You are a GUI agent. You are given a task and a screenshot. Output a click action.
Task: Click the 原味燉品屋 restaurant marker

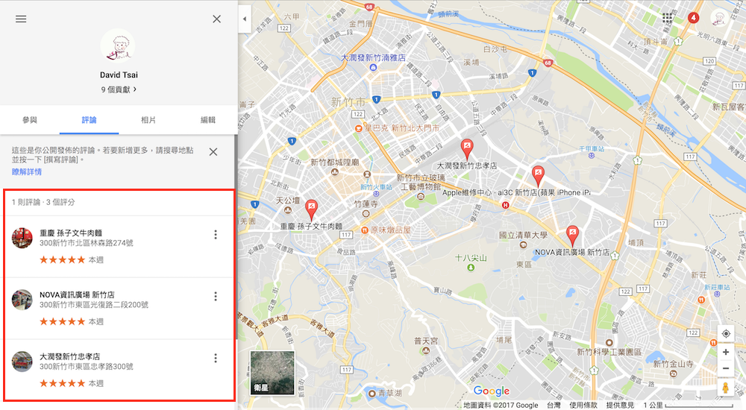[x=365, y=230]
